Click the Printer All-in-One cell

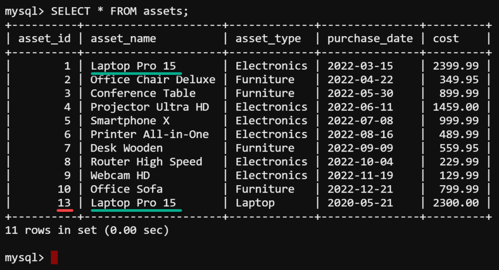(150, 135)
